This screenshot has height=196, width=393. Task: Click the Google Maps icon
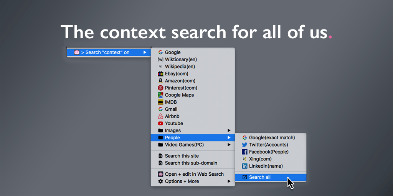160,95
